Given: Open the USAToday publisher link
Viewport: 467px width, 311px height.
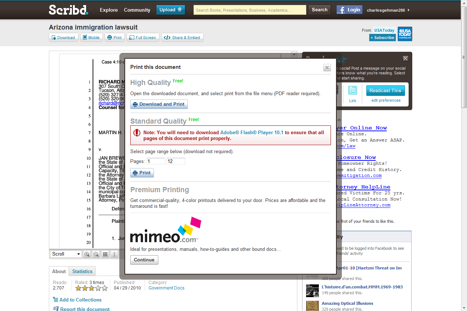Looking at the screenshot, I should 384,30.
